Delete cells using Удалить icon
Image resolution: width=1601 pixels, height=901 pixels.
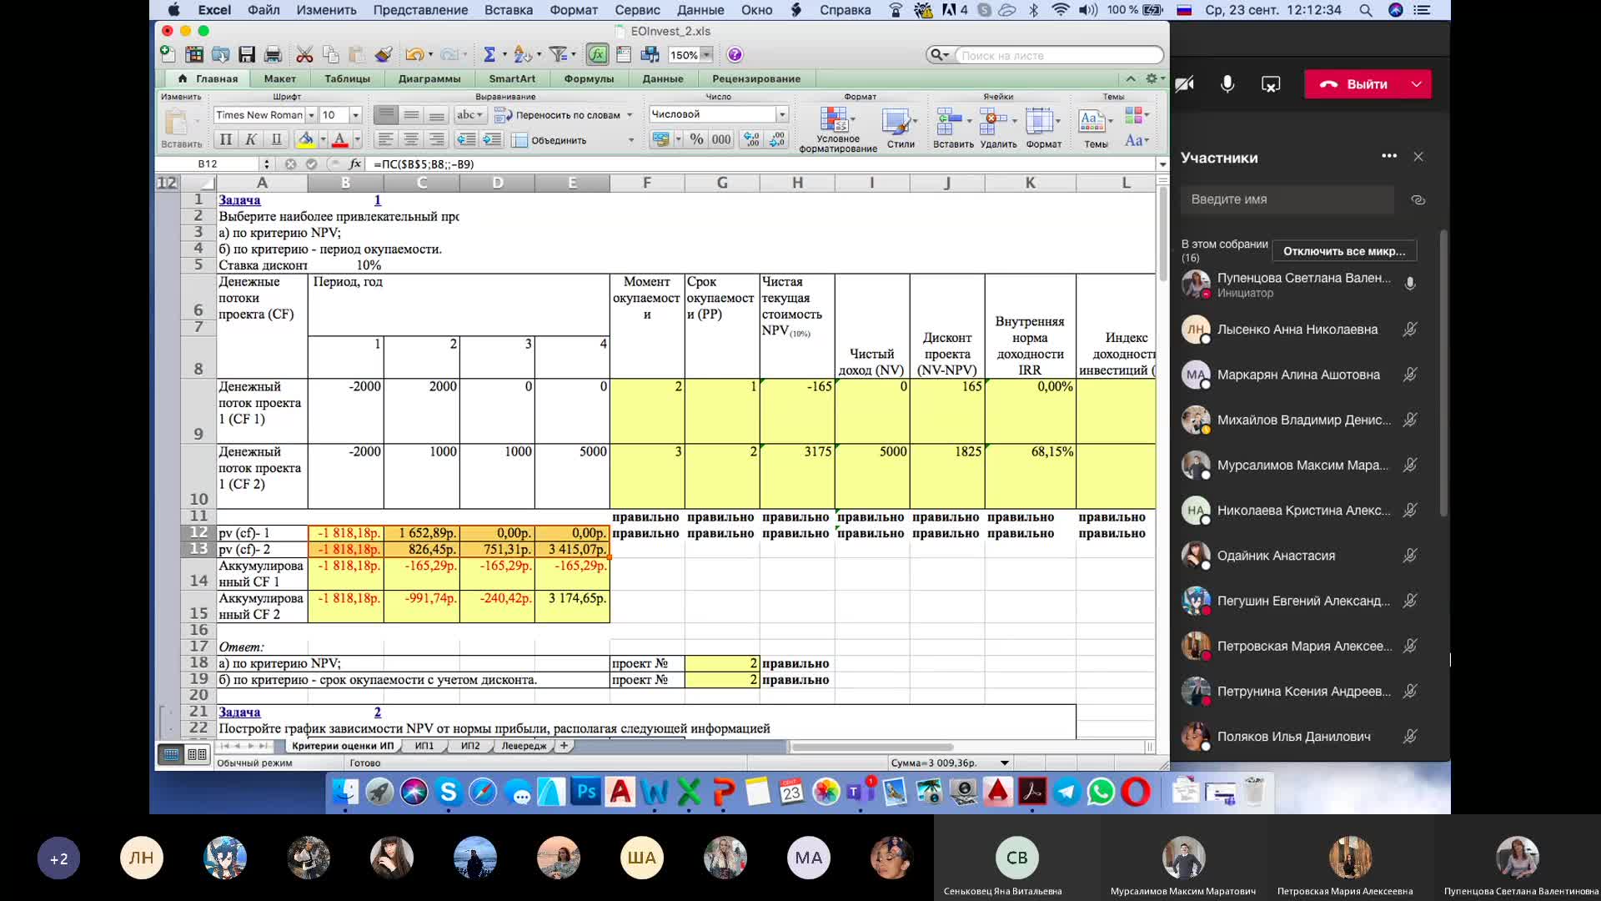[x=997, y=129]
